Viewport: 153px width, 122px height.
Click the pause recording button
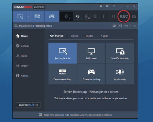tap(113, 16)
